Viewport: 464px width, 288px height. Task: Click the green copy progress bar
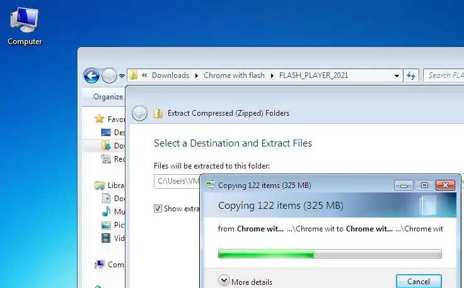point(330,254)
